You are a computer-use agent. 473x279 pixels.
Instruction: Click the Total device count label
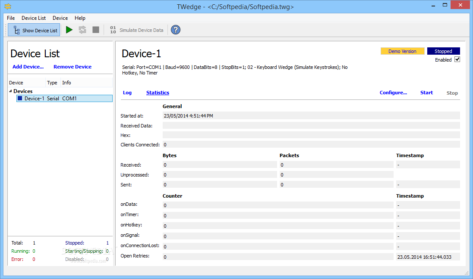17,242
